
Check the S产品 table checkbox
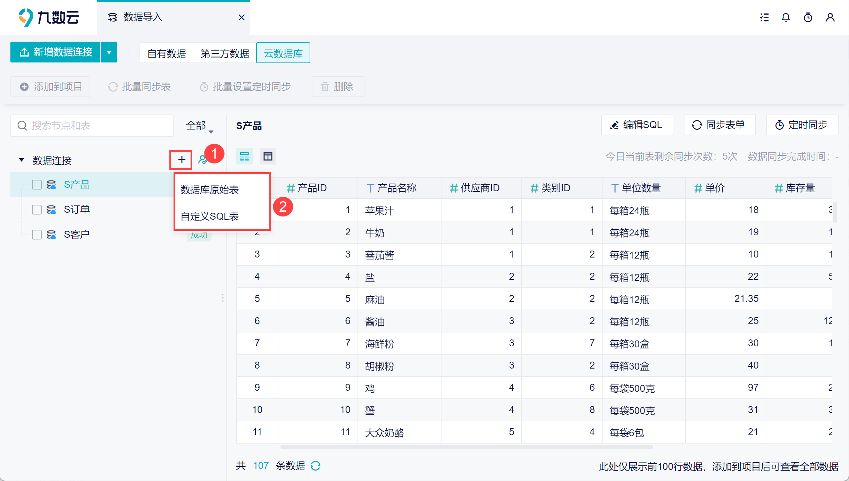[37, 185]
